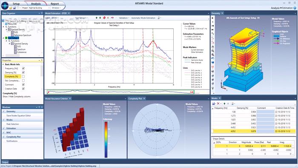Toggle Modes window in Windows list
Viewport: 298px width, 168px height.
point(23,120)
